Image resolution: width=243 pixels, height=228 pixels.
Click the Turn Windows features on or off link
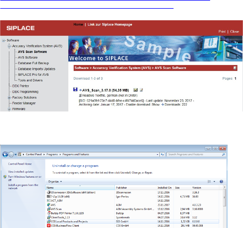(x=25, y=178)
